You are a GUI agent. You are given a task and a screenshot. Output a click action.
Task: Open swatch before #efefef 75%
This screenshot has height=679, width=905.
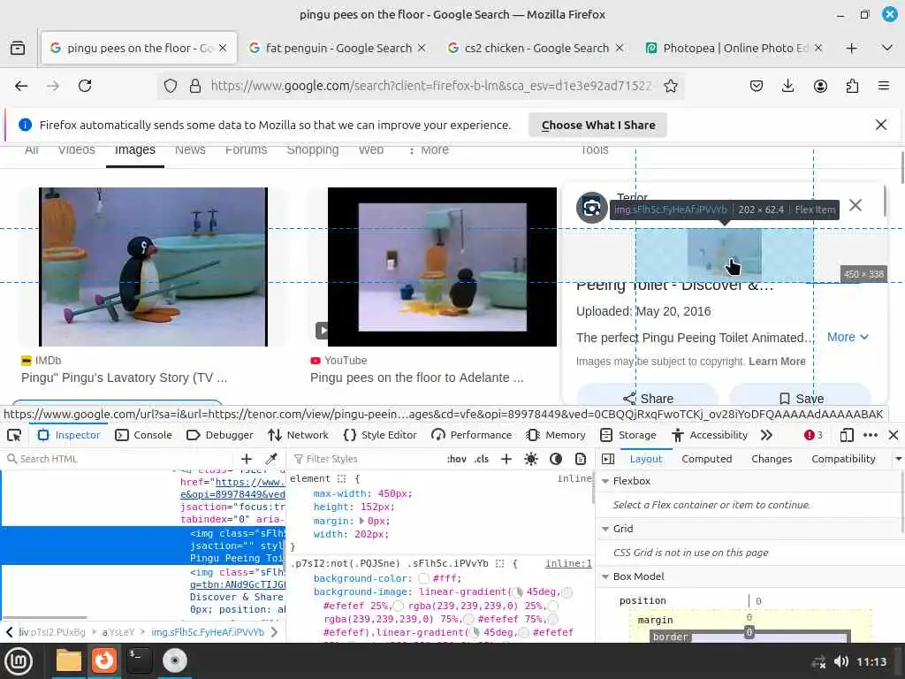pyautogui.click(x=468, y=619)
